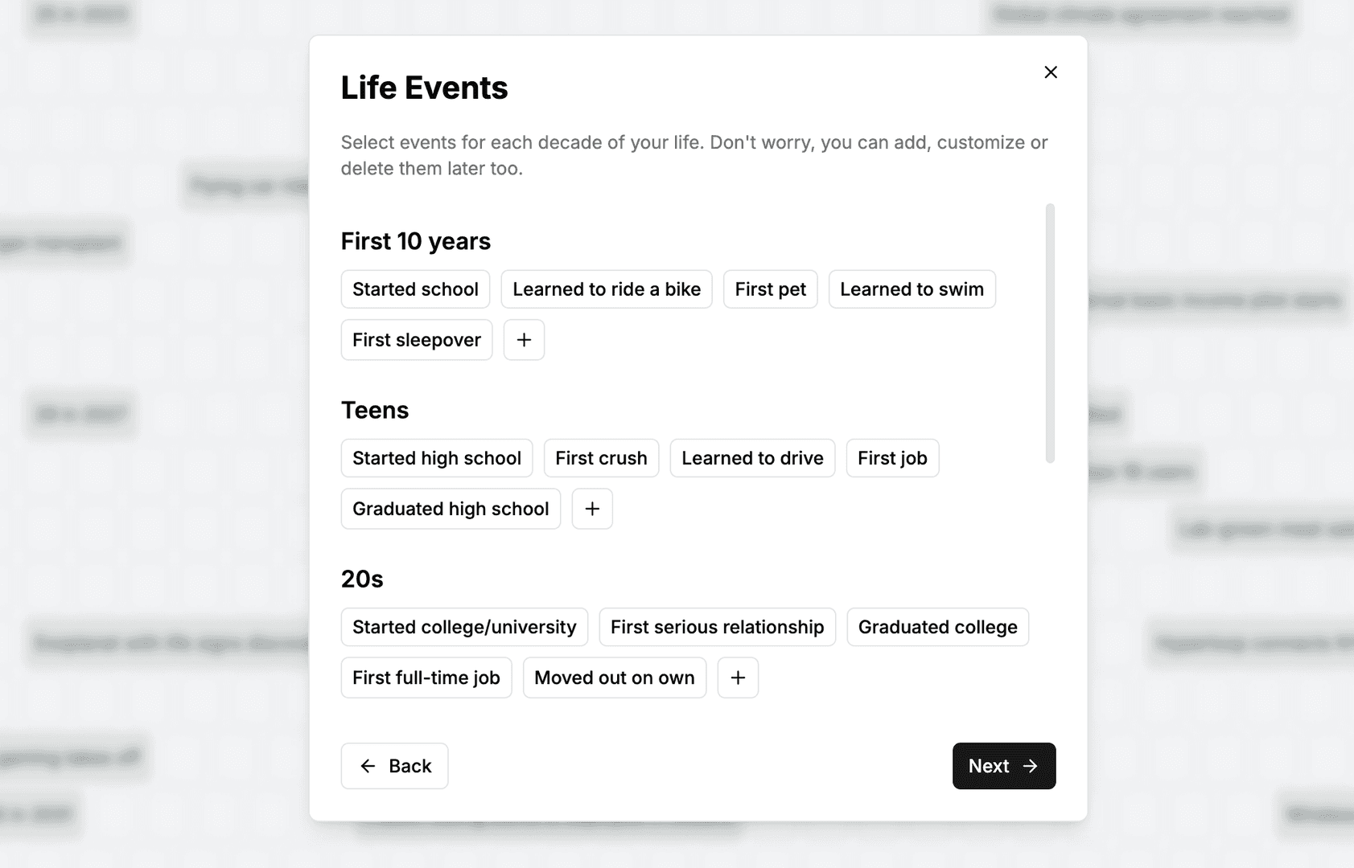Select First full-time job chip
1354x868 pixels.
pos(426,678)
